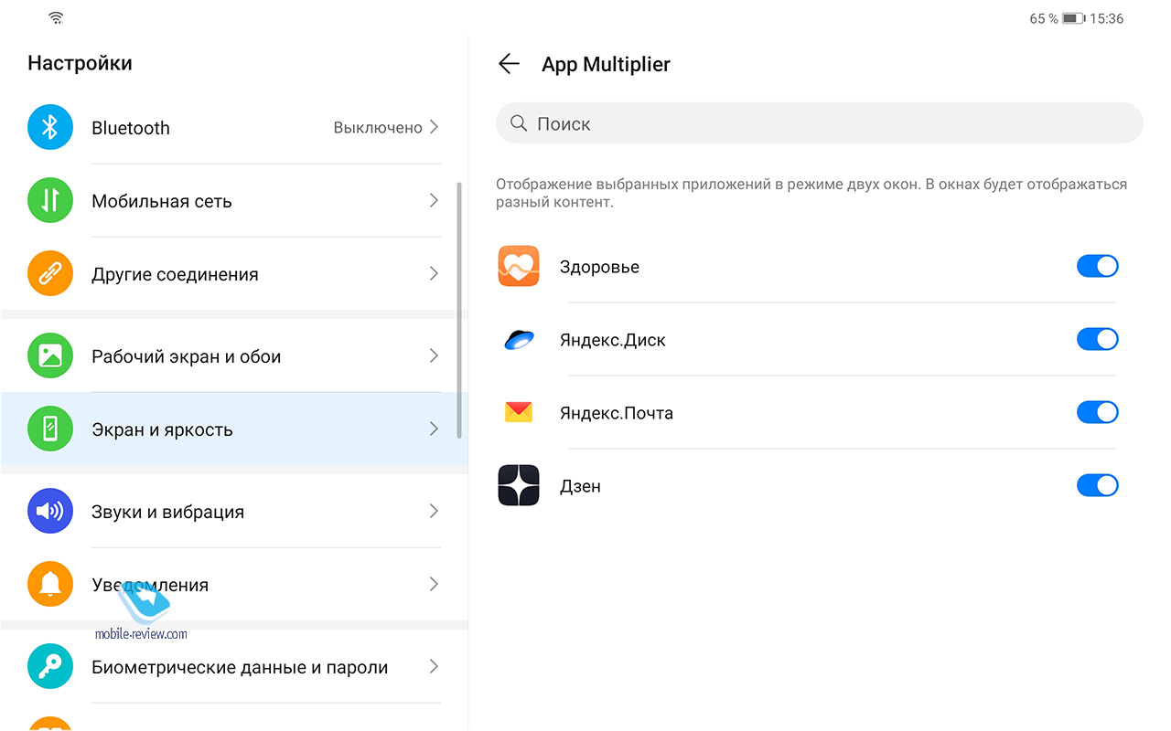Switch off App Multiplier for Дзен
The width and height of the screenshot is (1171, 731).
1098,485
